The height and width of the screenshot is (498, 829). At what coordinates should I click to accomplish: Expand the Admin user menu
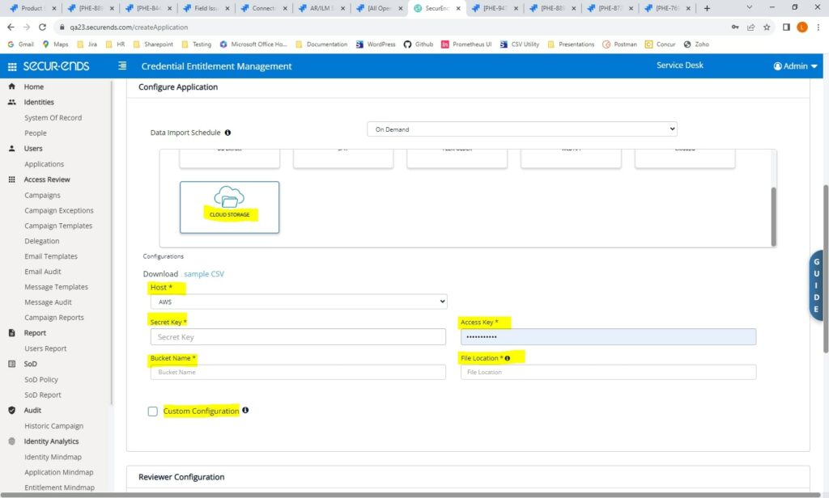click(x=795, y=66)
